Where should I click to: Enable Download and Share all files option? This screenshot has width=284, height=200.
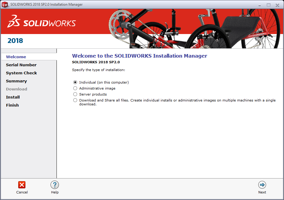(x=75, y=100)
